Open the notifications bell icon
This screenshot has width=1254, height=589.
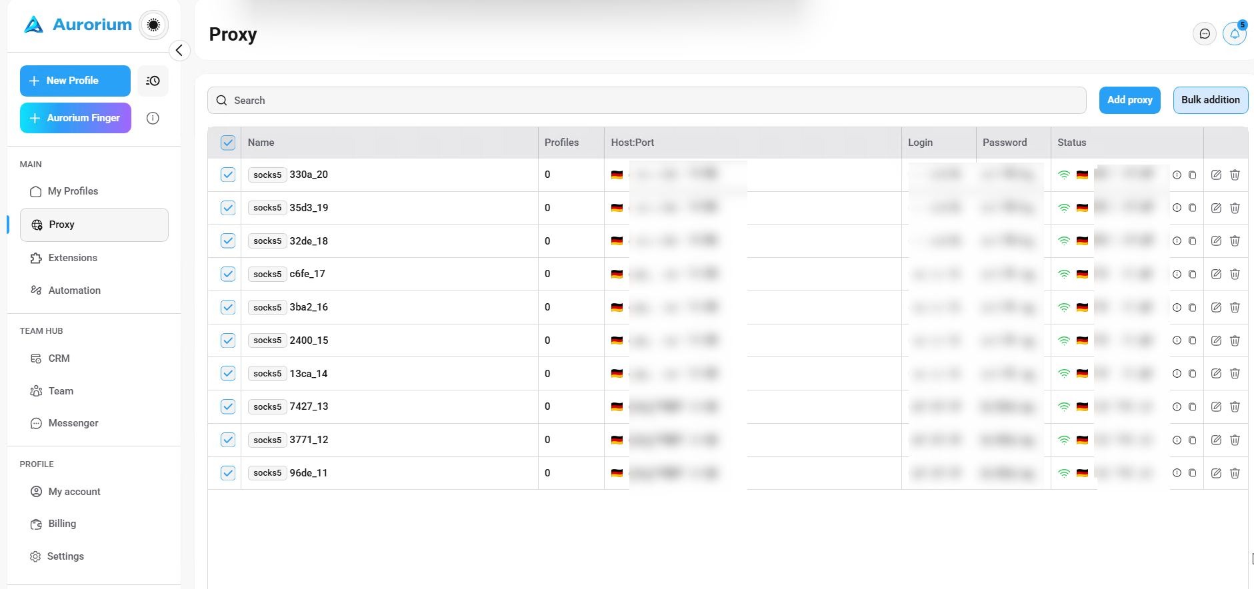(x=1235, y=33)
